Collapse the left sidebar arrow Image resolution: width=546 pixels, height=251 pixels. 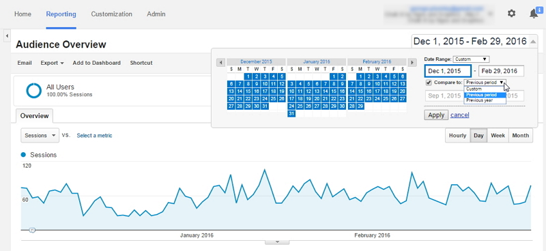click(7, 36)
